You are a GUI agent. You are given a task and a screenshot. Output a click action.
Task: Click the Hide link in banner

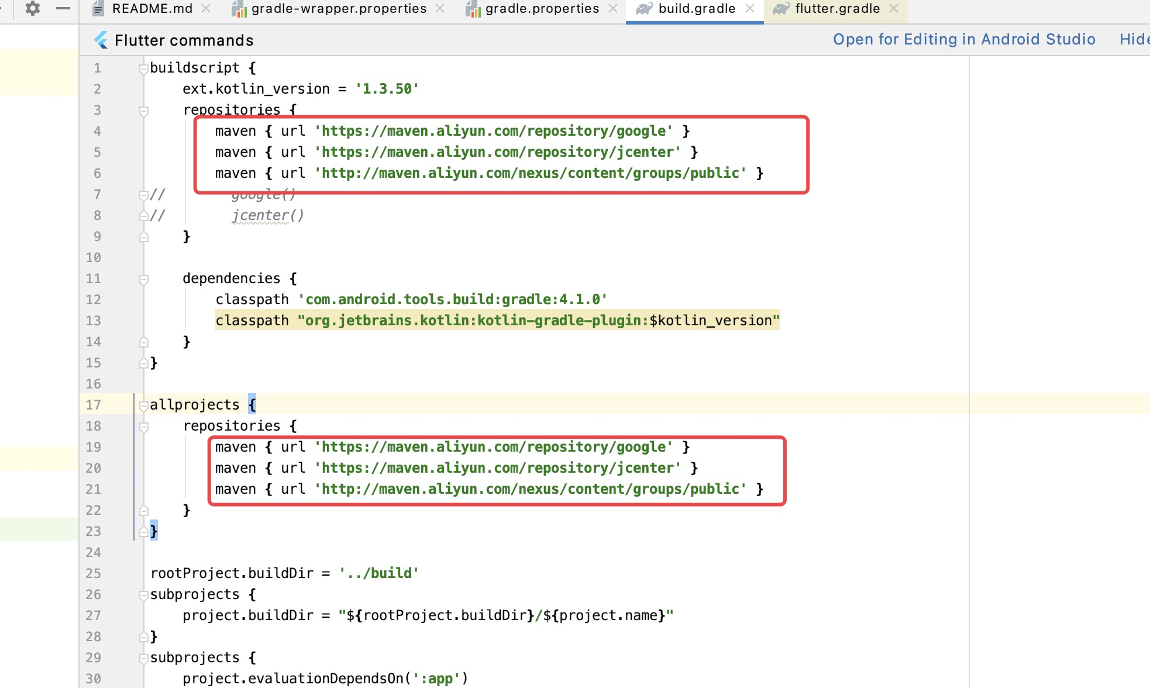click(1134, 39)
